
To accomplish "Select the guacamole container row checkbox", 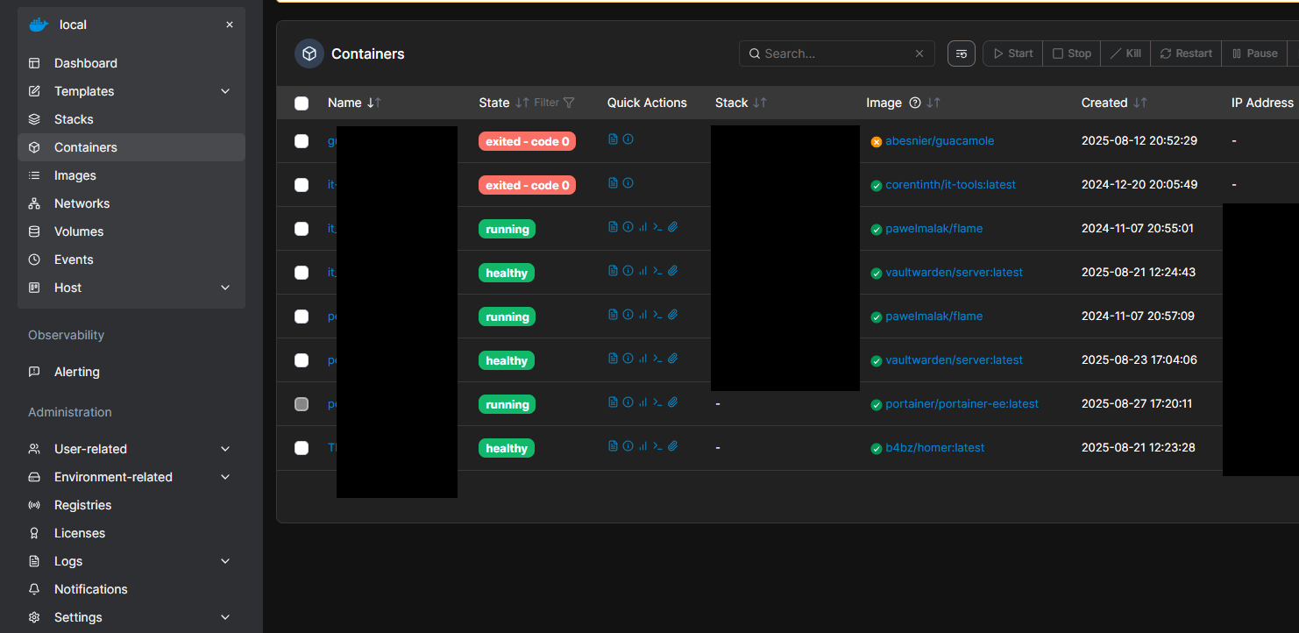I will pos(302,141).
